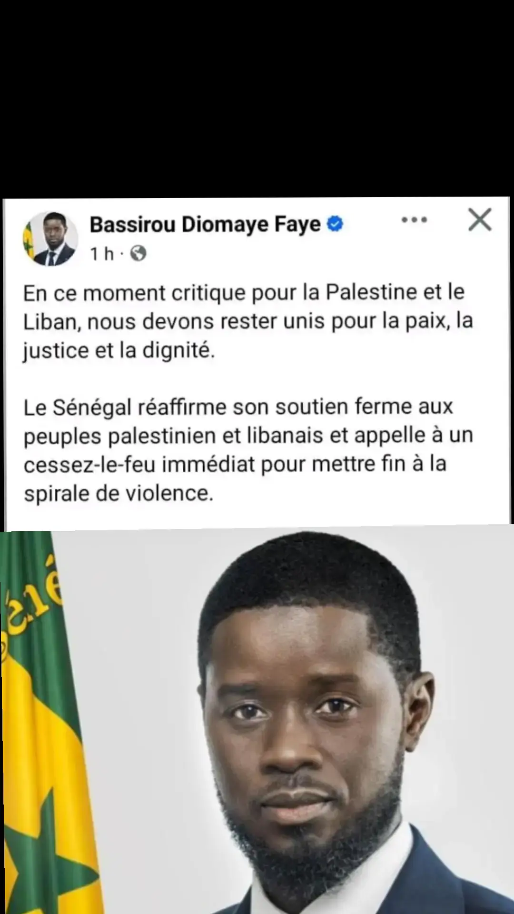Click the blue verified badge beside the name
514x914 pixels.
pyautogui.click(x=335, y=224)
